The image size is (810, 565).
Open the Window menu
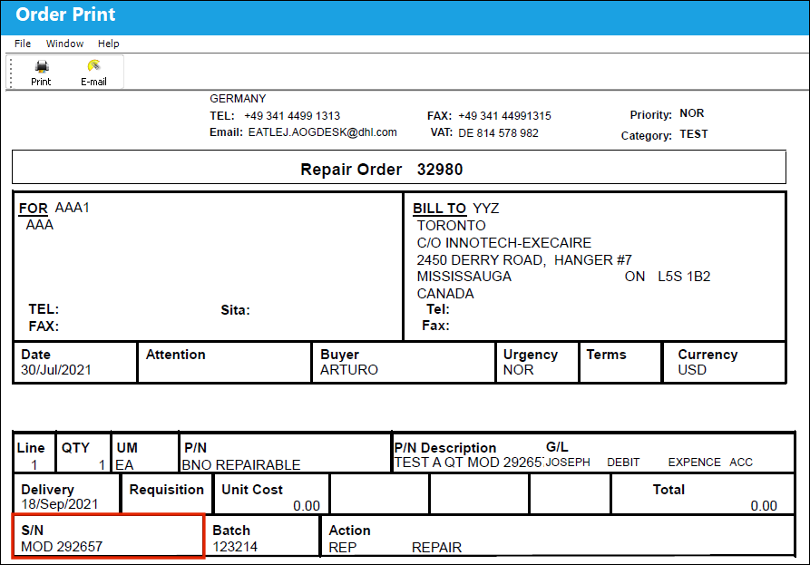pos(64,44)
